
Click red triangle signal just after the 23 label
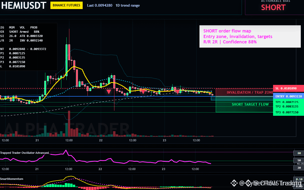pyautogui.click(x=177, y=92)
